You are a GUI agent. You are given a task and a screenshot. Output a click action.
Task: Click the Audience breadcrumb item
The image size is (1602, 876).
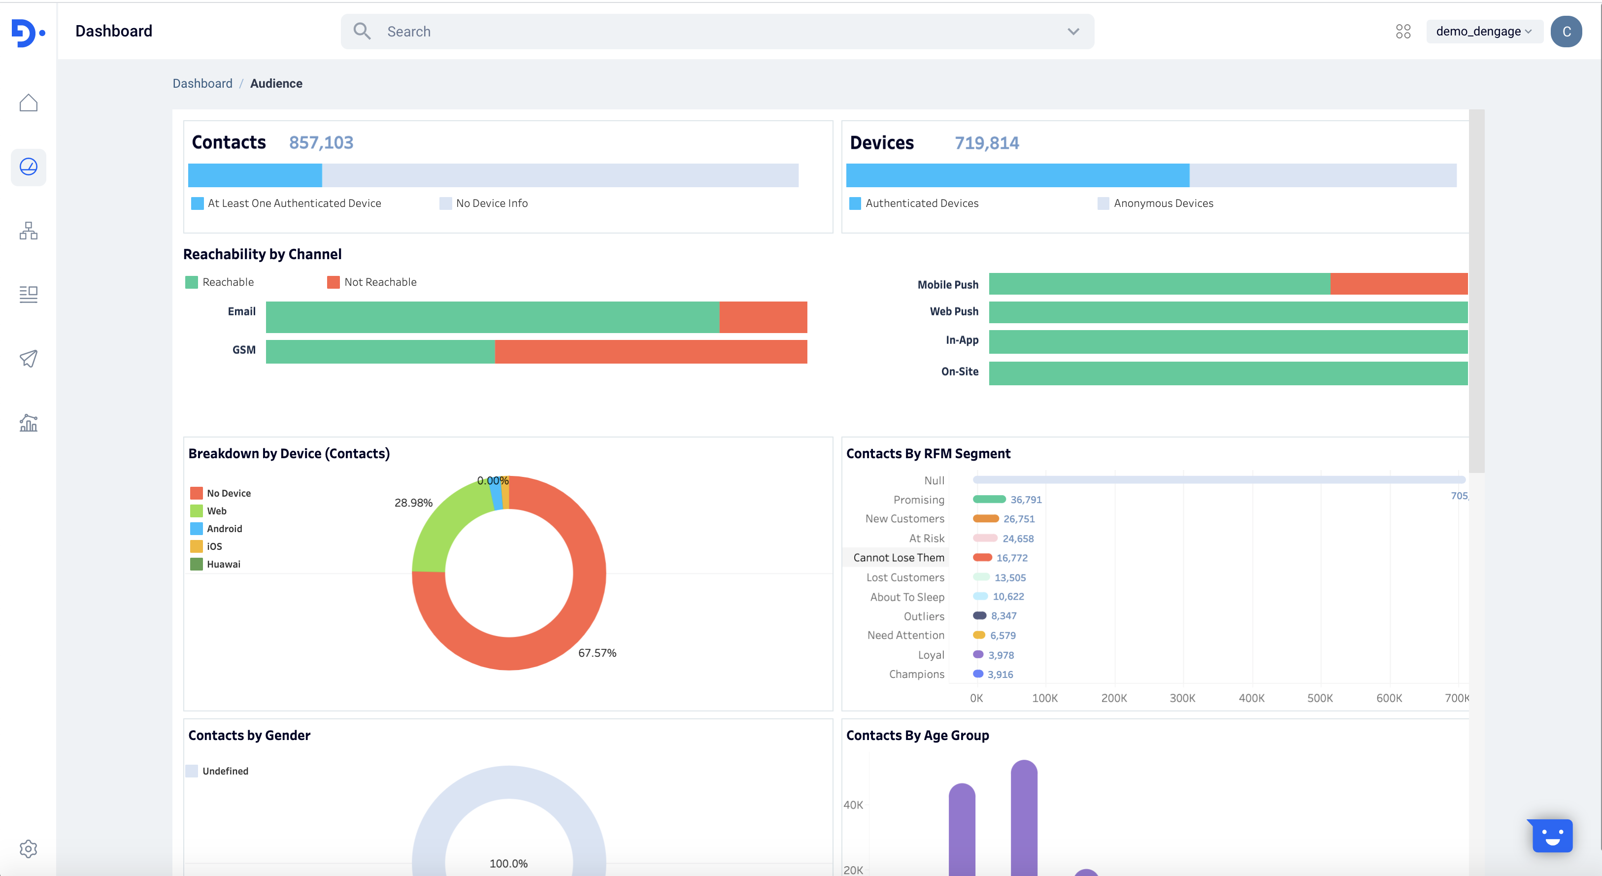coord(276,83)
